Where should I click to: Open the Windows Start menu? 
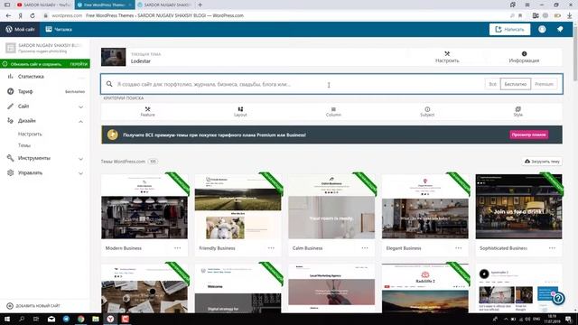click(7, 319)
